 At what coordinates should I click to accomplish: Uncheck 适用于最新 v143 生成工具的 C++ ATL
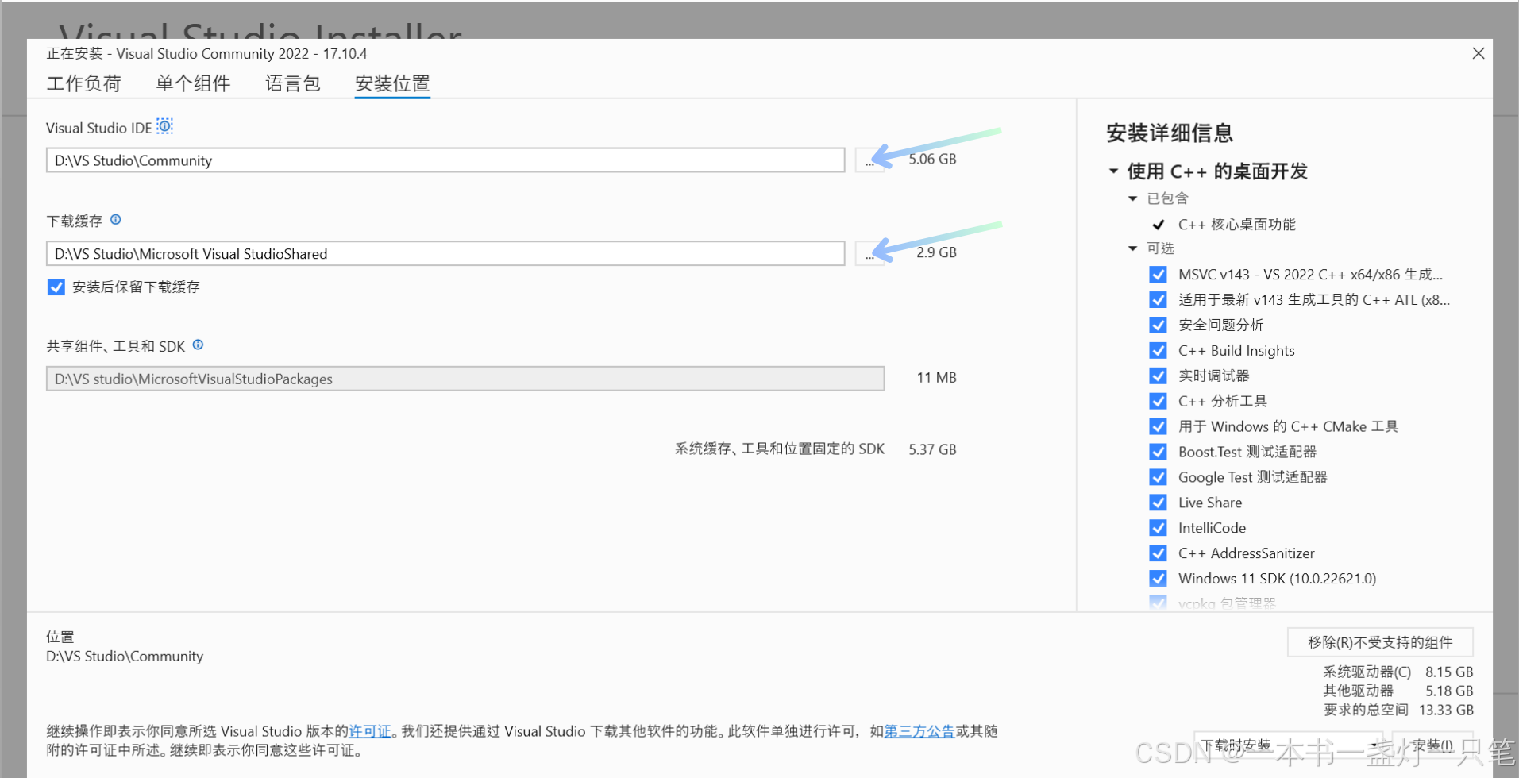click(x=1158, y=300)
